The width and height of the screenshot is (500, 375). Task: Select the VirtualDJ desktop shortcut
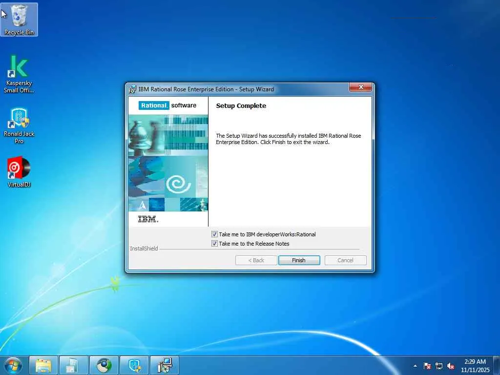point(19,171)
